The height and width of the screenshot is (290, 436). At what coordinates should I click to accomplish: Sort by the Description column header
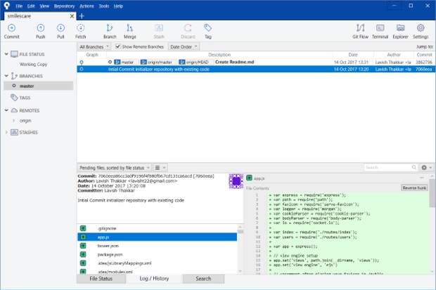219,55
